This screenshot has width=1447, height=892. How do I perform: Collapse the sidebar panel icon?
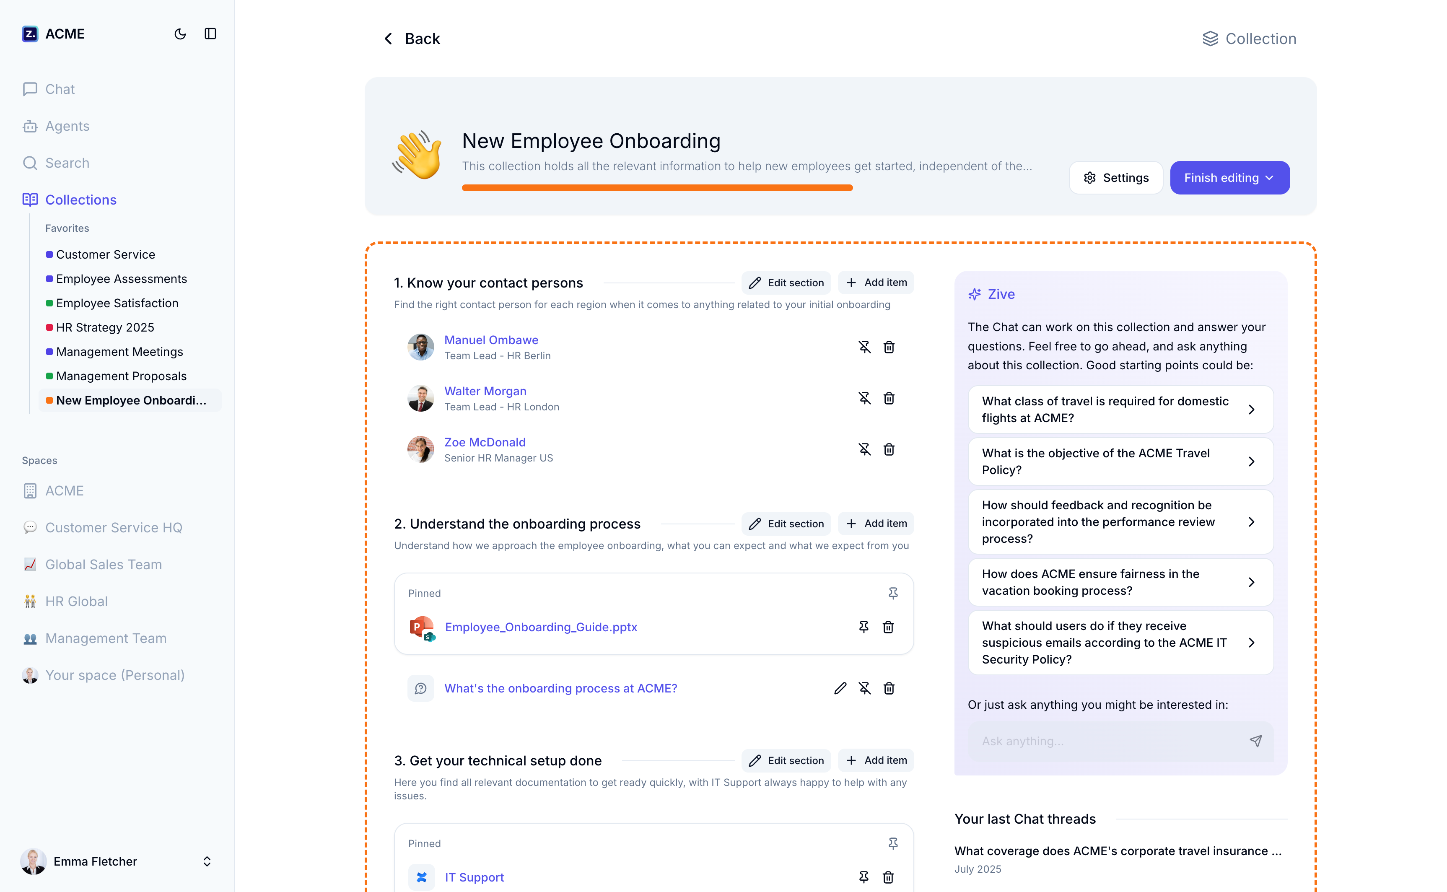pyautogui.click(x=210, y=34)
